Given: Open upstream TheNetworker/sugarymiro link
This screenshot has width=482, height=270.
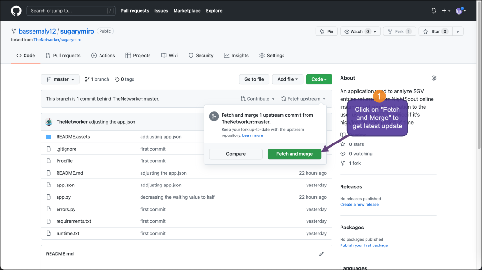Looking at the screenshot, I should 58,39.
